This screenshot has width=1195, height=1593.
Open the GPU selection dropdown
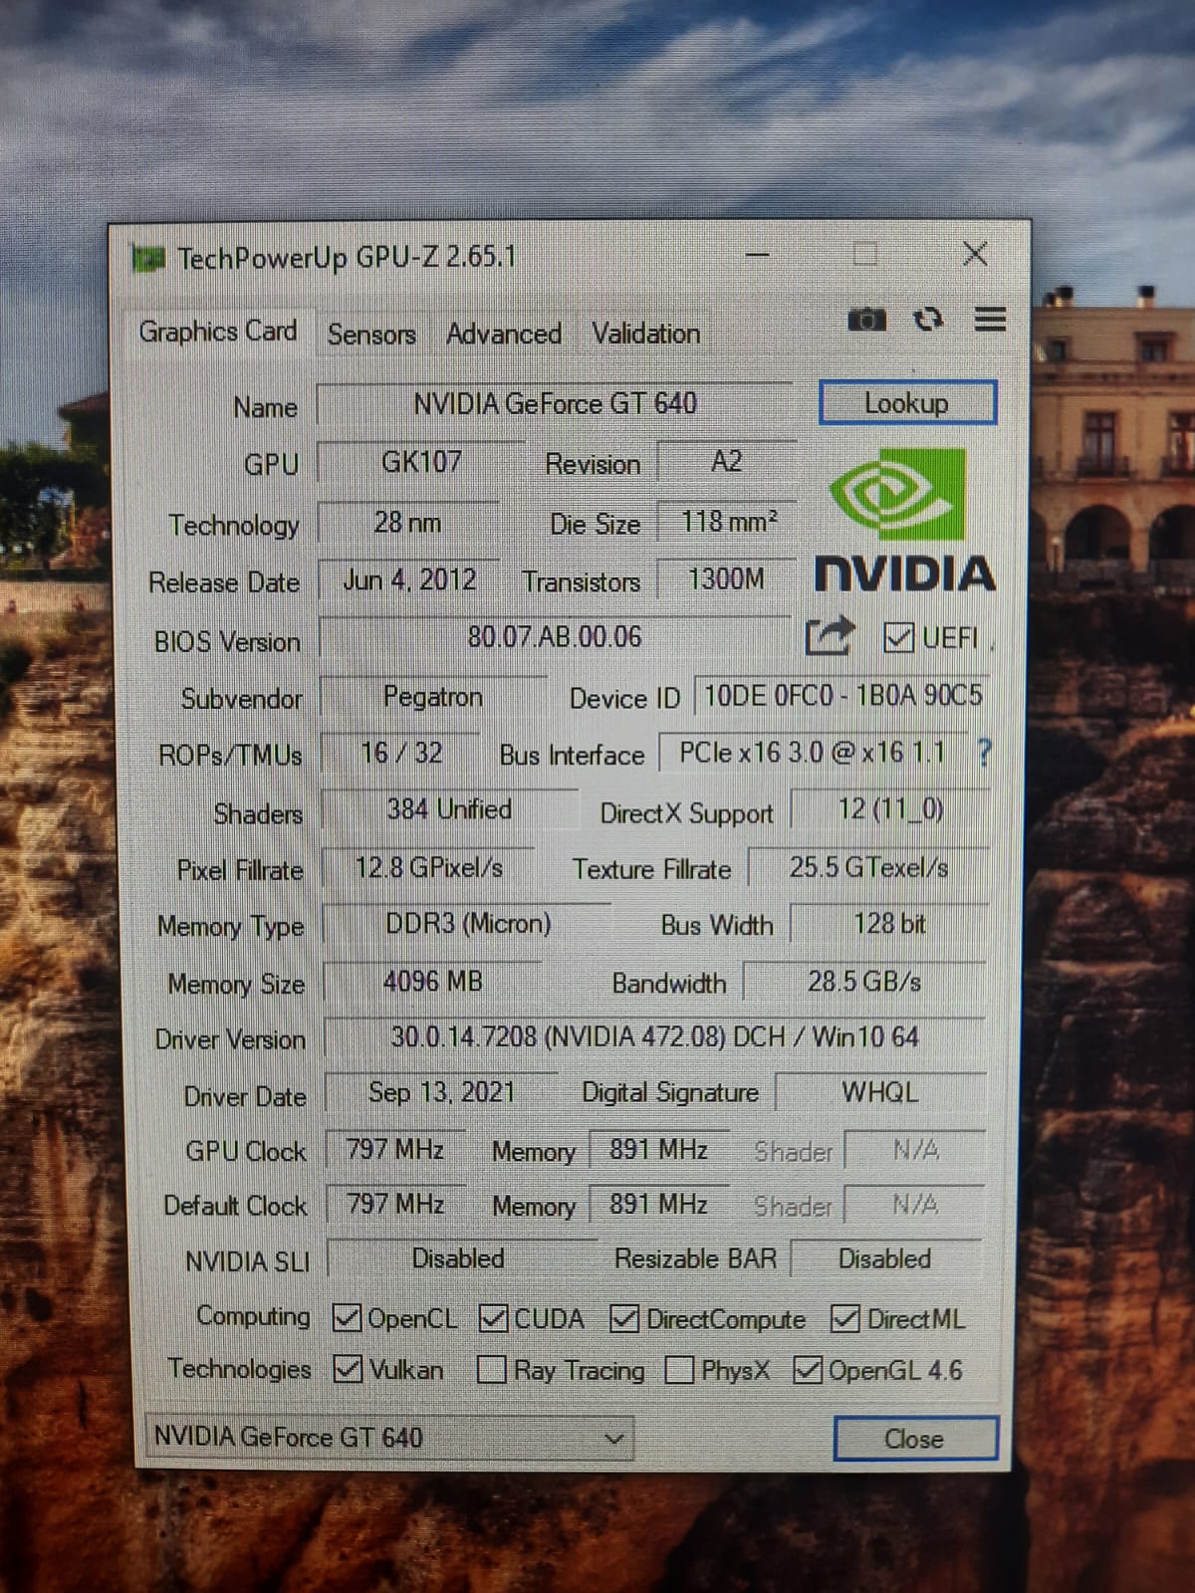pos(389,1438)
